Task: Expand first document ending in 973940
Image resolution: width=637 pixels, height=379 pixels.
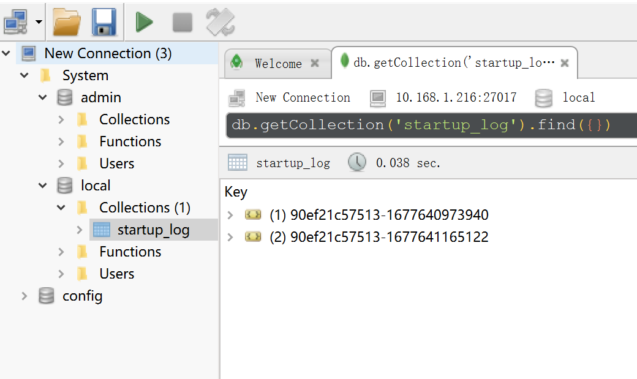Action: click(230, 215)
